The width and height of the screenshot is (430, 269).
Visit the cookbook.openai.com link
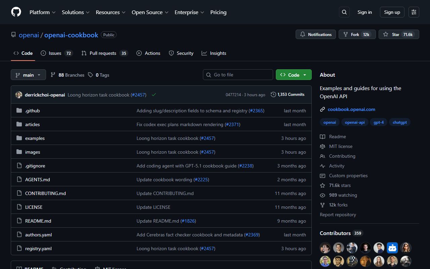[351, 109]
